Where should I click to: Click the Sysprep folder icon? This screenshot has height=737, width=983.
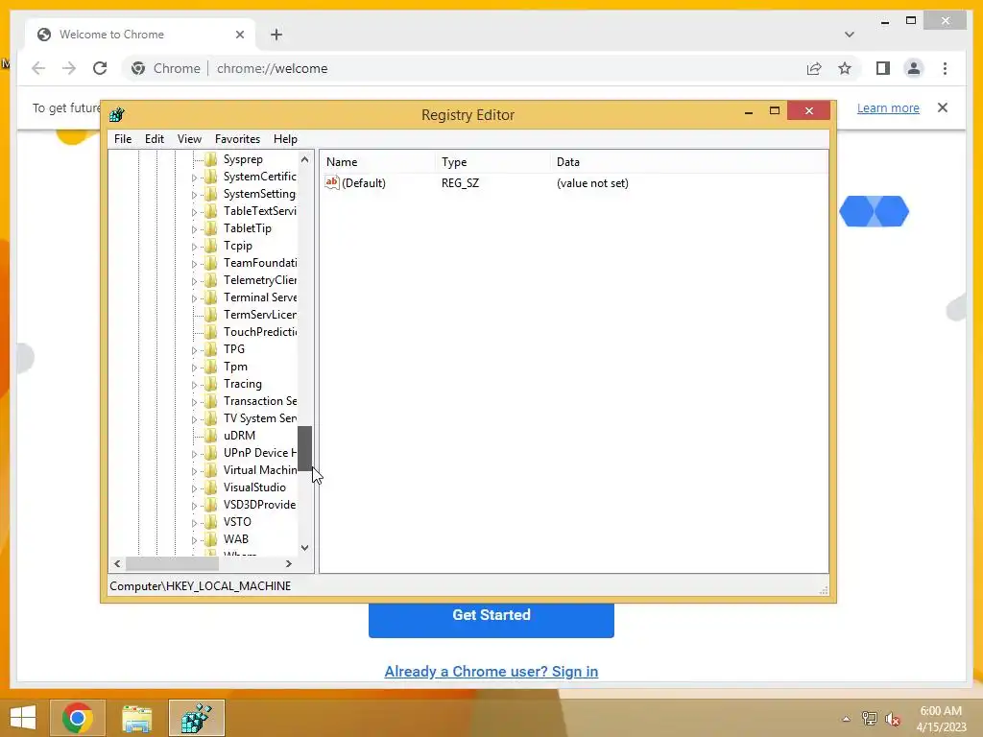pyautogui.click(x=211, y=159)
